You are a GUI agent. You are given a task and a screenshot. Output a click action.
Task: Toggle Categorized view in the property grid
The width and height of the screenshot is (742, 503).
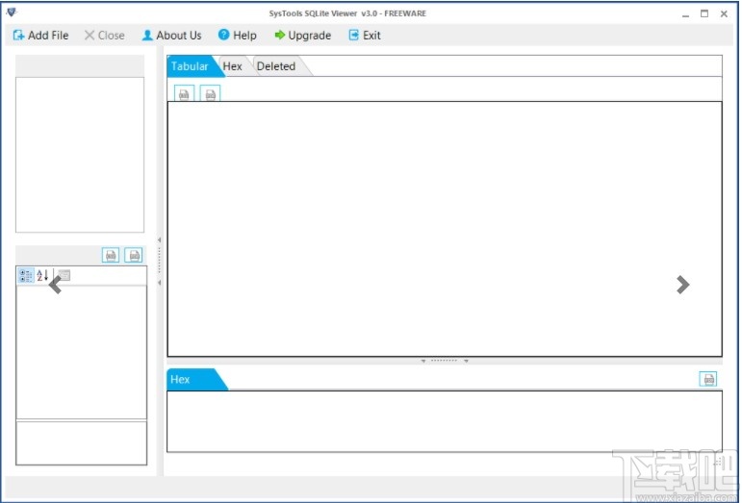[26, 275]
